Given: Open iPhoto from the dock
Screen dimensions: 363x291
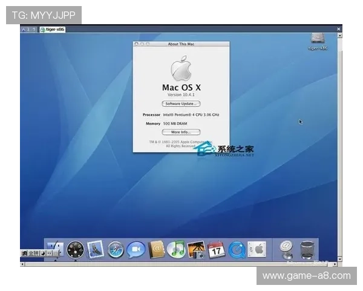Looking at the screenshot, I should tap(196, 249).
